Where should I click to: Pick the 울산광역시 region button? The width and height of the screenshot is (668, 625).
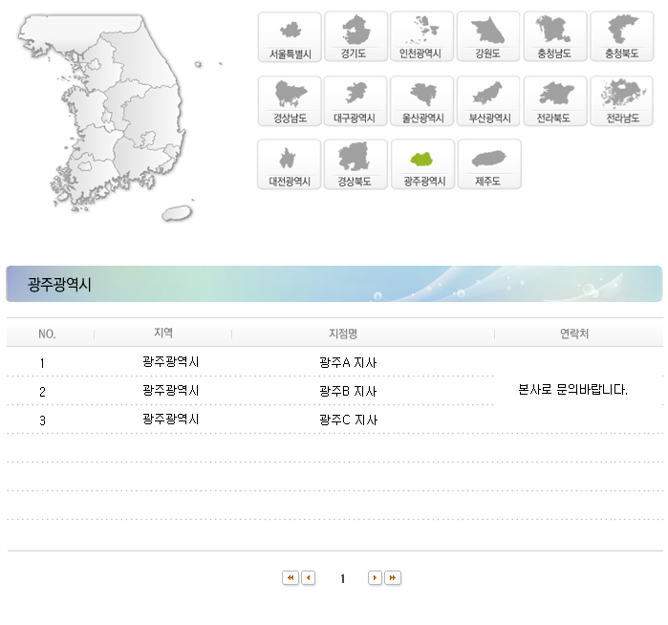point(422,101)
